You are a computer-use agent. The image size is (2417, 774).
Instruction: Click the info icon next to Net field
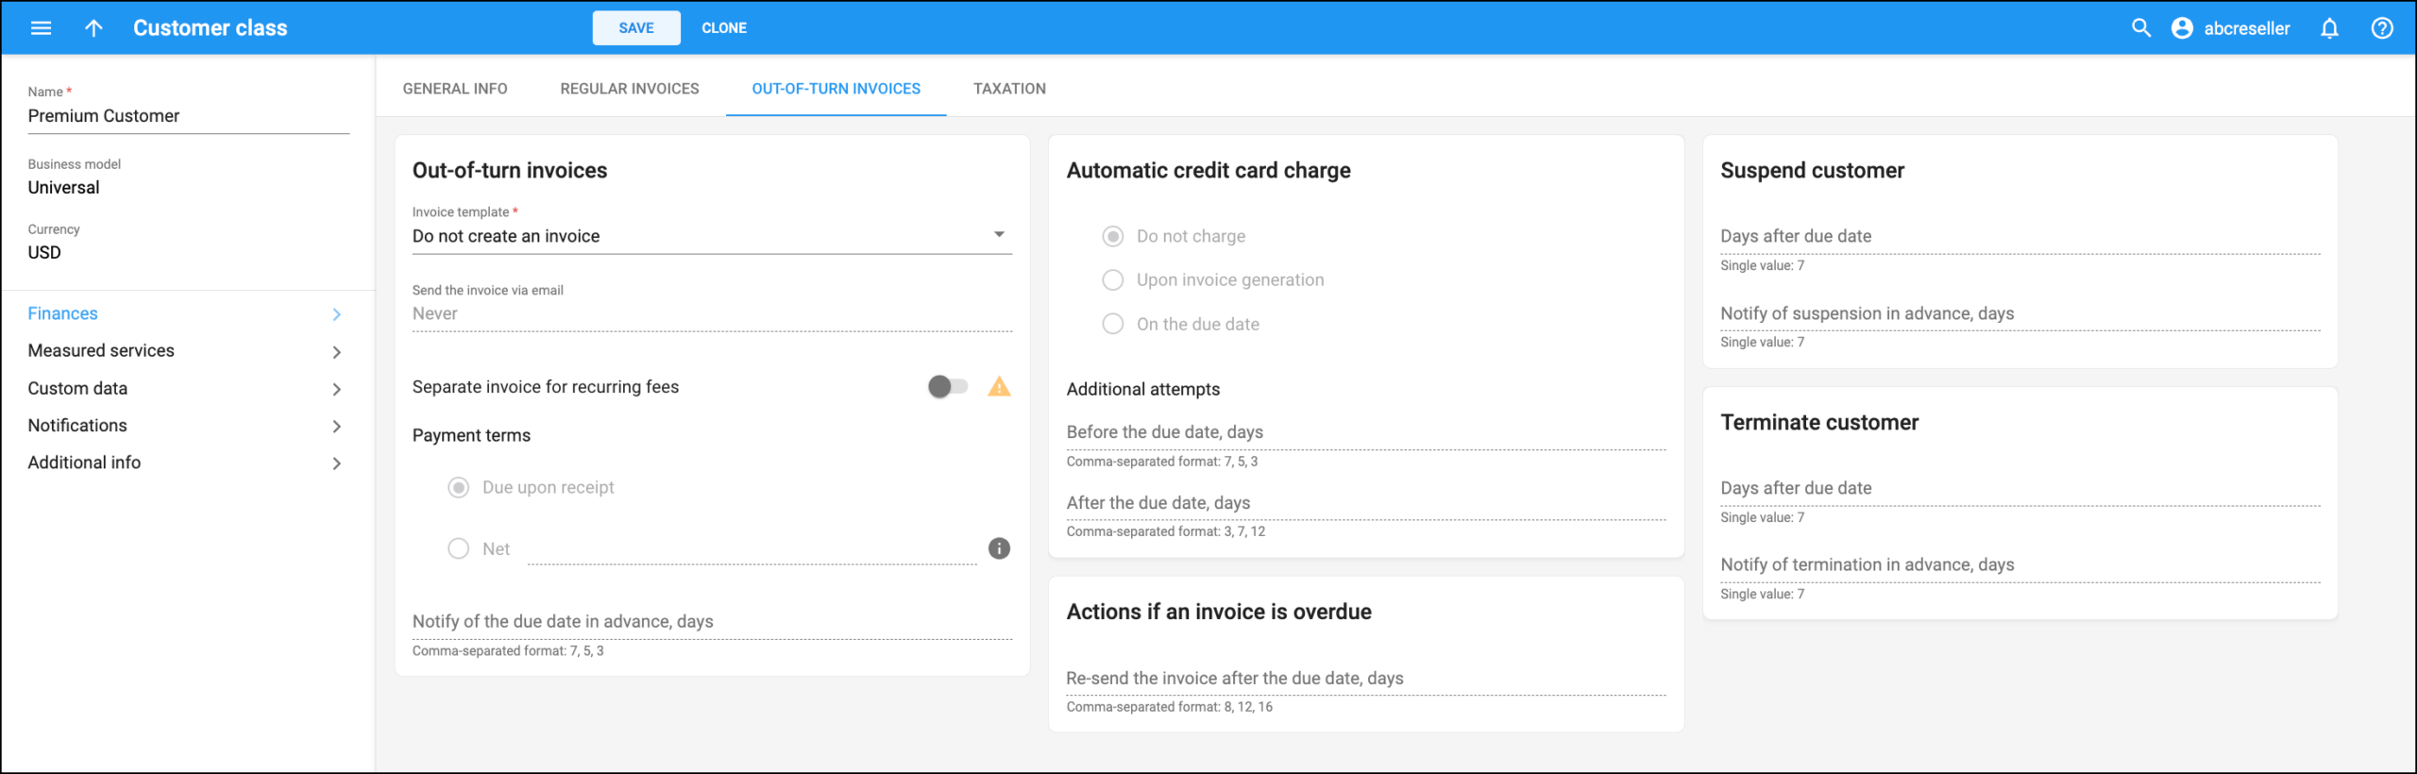click(999, 548)
